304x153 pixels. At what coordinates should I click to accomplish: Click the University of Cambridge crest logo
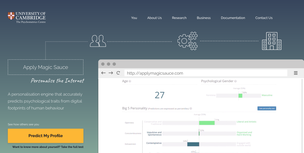[11, 16]
